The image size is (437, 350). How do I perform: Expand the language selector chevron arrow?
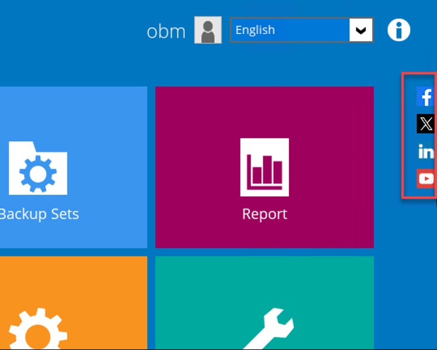[361, 30]
